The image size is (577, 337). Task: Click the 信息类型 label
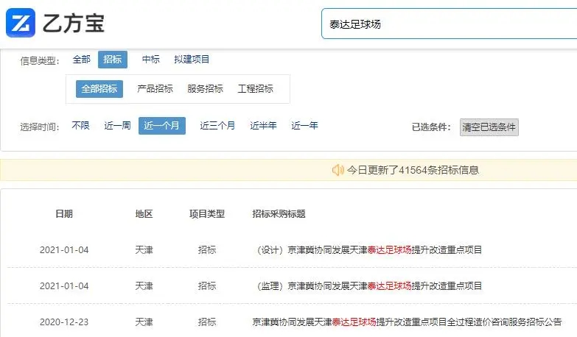click(40, 60)
